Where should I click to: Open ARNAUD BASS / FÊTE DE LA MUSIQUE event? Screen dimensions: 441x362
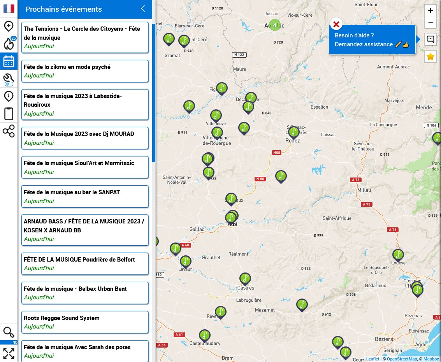85,230
